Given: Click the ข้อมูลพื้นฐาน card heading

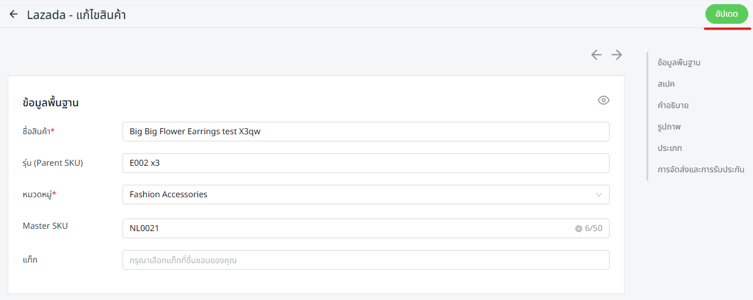Looking at the screenshot, I should pyautogui.click(x=51, y=103).
